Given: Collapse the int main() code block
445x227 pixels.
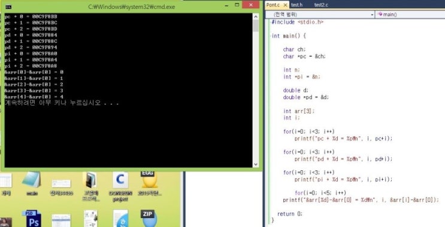Looking at the screenshot, I should click(271, 36).
